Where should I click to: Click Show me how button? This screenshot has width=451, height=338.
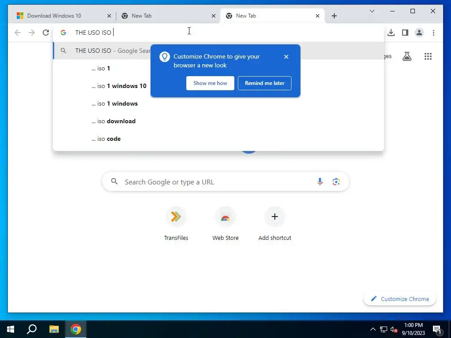point(210,83)
